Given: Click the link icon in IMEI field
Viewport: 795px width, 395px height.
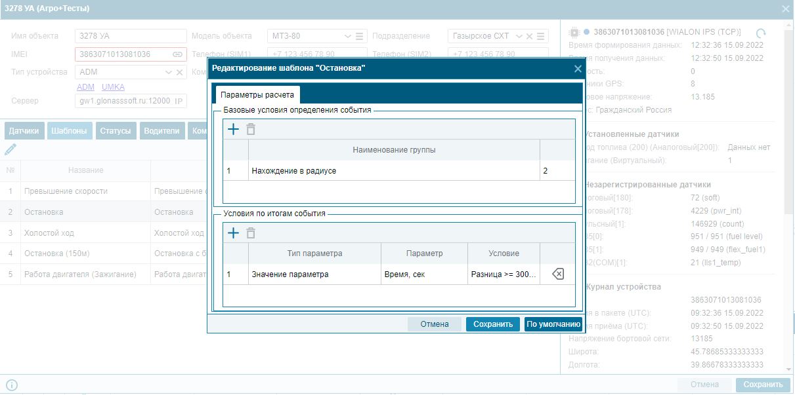Looking at the screenshot, I should (x=177, y=54).
